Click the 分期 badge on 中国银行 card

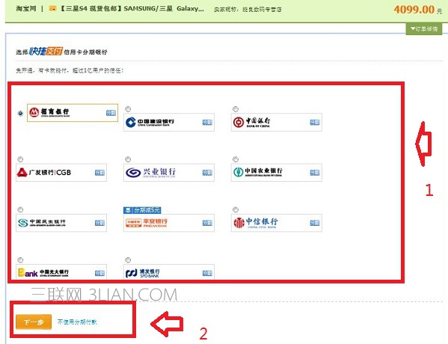tap(315, 123)
